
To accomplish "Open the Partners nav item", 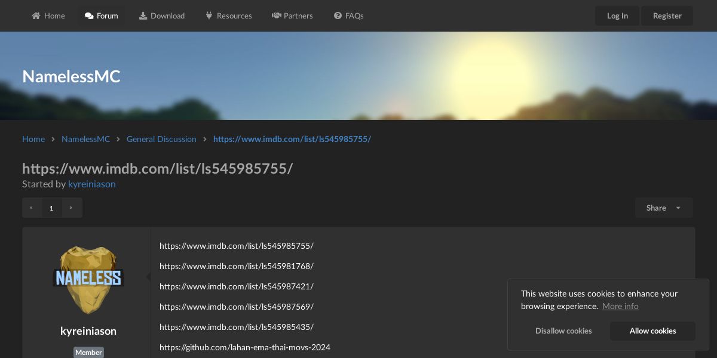I will pos(292,16).
